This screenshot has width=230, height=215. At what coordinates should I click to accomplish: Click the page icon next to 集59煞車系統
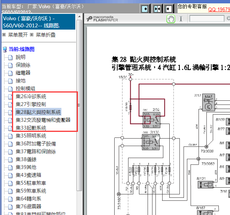click(10, 191)
